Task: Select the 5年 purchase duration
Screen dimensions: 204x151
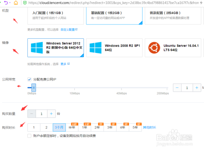Action: click(135, 127)
